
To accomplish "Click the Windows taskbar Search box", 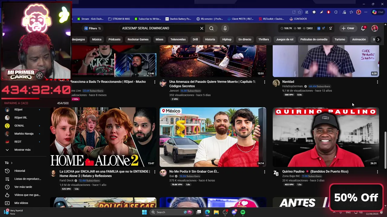I will (172, 212).
